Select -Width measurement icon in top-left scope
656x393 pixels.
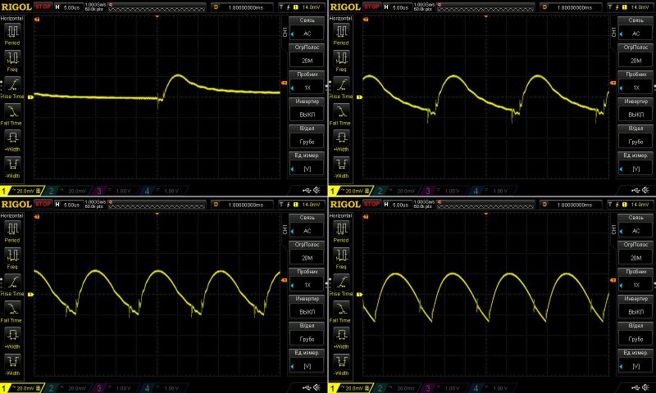[13, 164]
